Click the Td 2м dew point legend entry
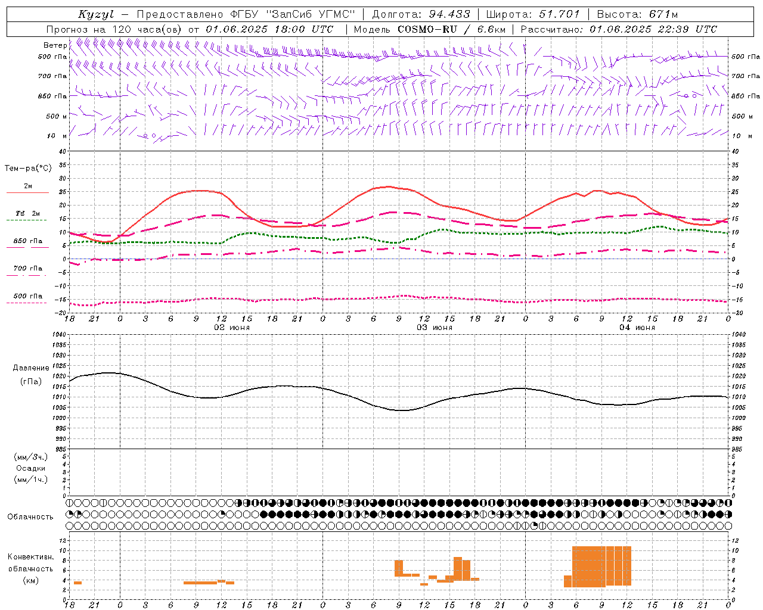The width and height of the screenshot is (763, 610). [x=28, y=213]
